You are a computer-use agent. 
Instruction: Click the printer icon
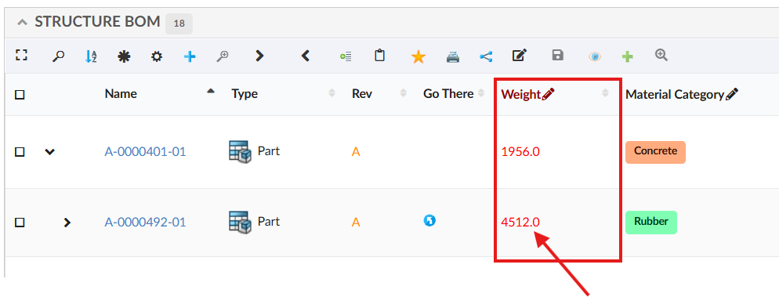[x=453, y=56]
